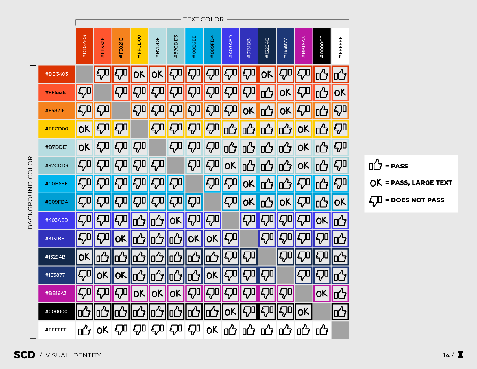
Task: Select the #13294B navy background row swatch
Action: (57, 257)
